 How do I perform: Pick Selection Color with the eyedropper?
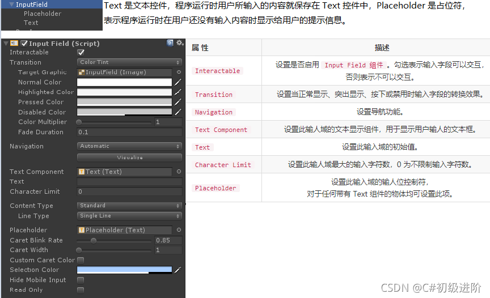click(178, 270)
